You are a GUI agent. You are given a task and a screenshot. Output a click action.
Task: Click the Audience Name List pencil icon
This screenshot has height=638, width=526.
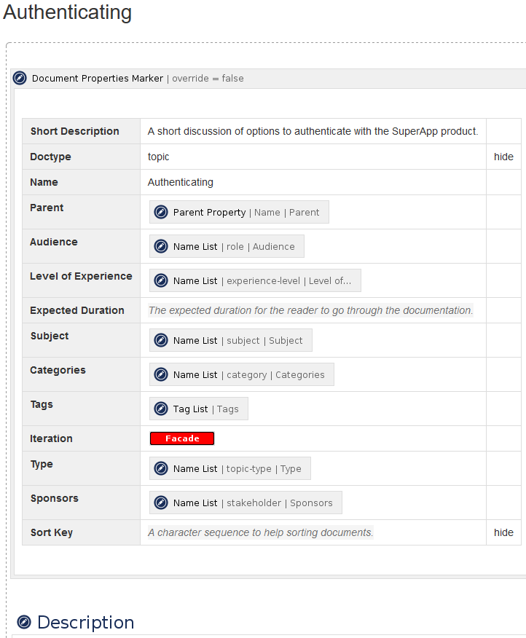161,247
